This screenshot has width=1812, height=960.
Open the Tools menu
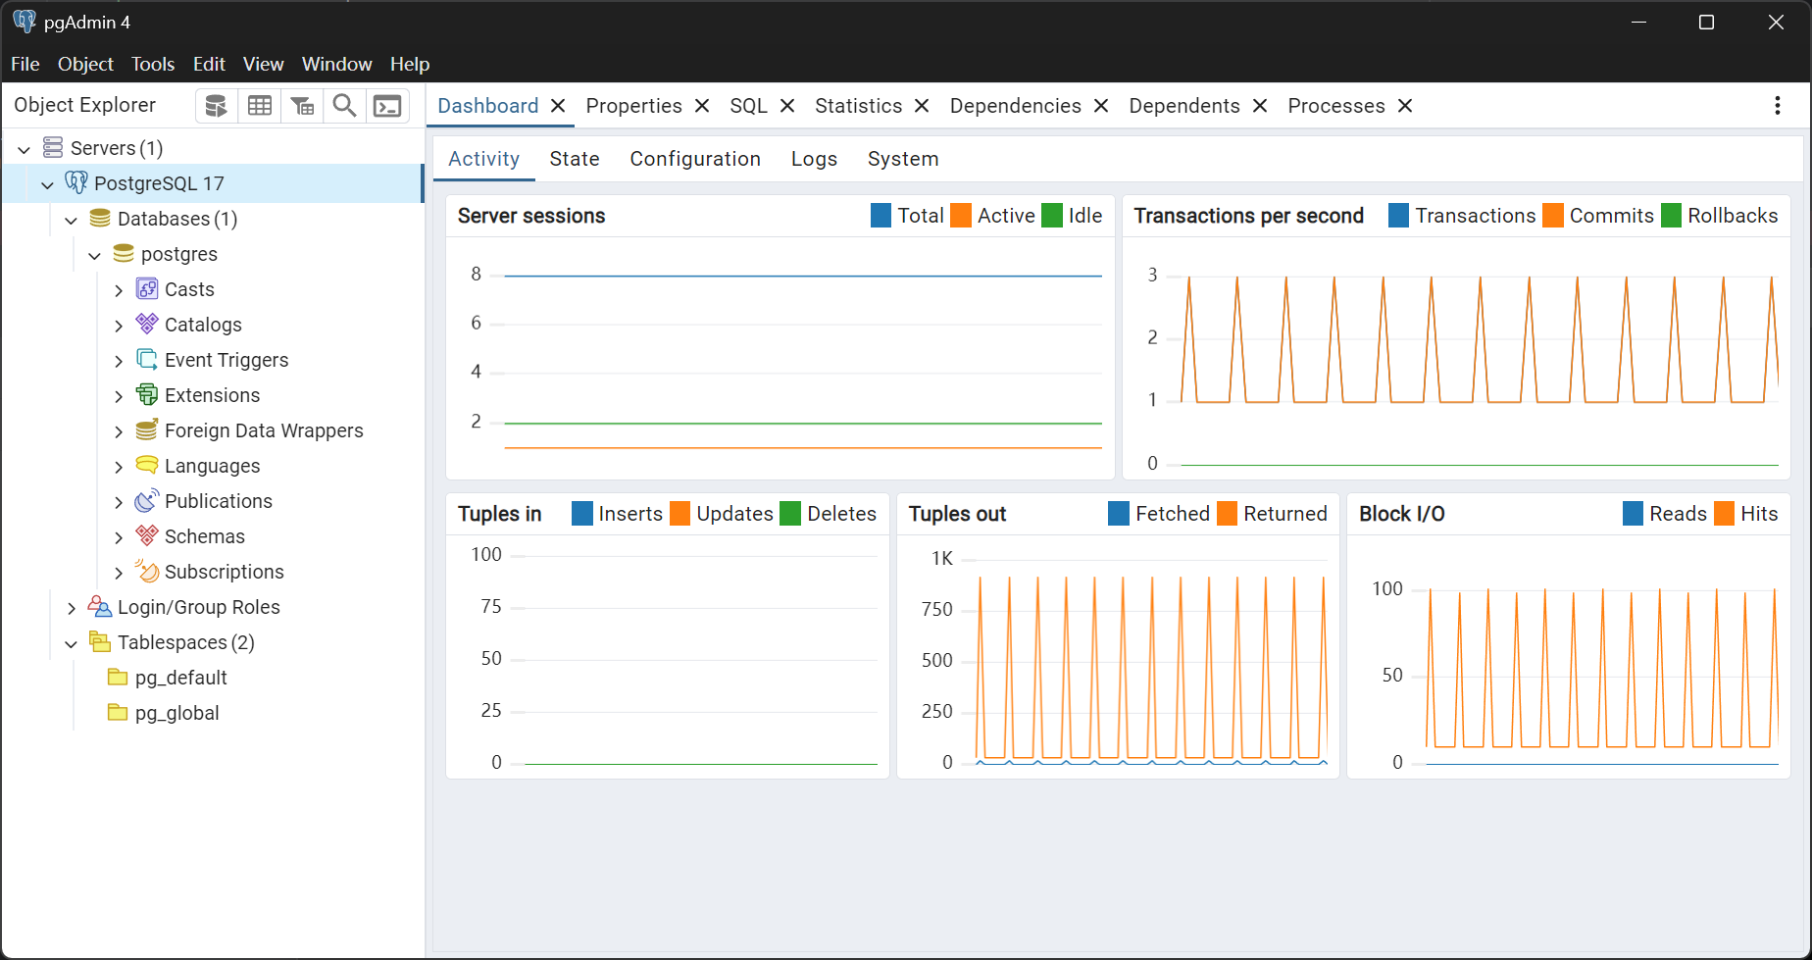(153, 64)
